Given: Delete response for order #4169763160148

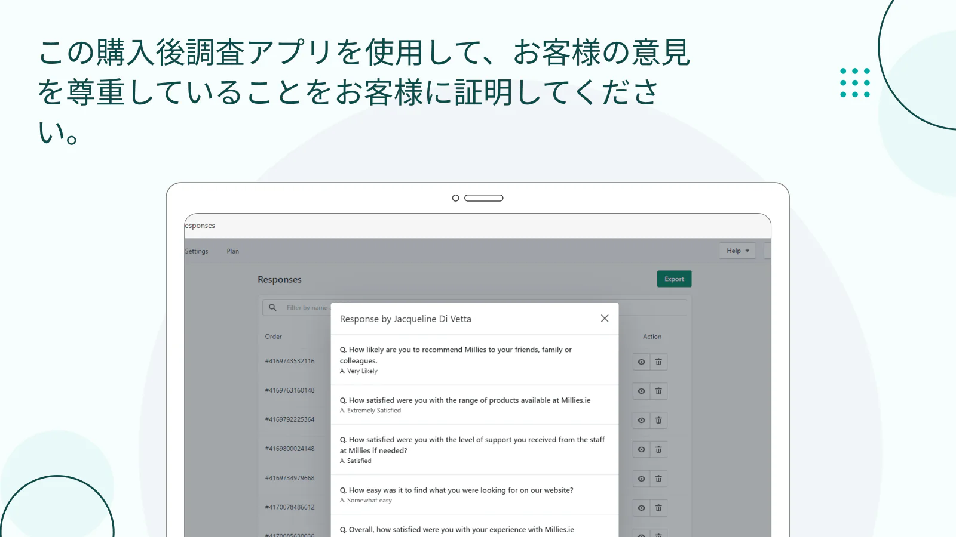Looking at the screenshot, I should pos(658,391).
